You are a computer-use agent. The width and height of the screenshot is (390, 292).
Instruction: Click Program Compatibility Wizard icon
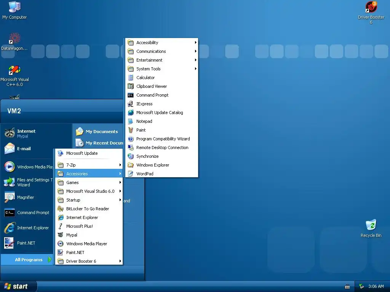[x=131, y=139]
